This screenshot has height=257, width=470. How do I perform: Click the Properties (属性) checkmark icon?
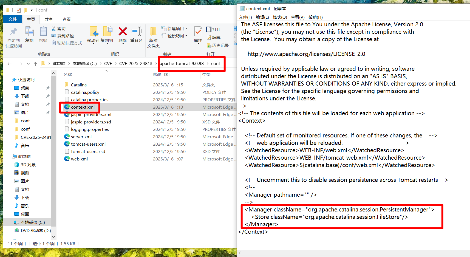click(x=198, y=32)
